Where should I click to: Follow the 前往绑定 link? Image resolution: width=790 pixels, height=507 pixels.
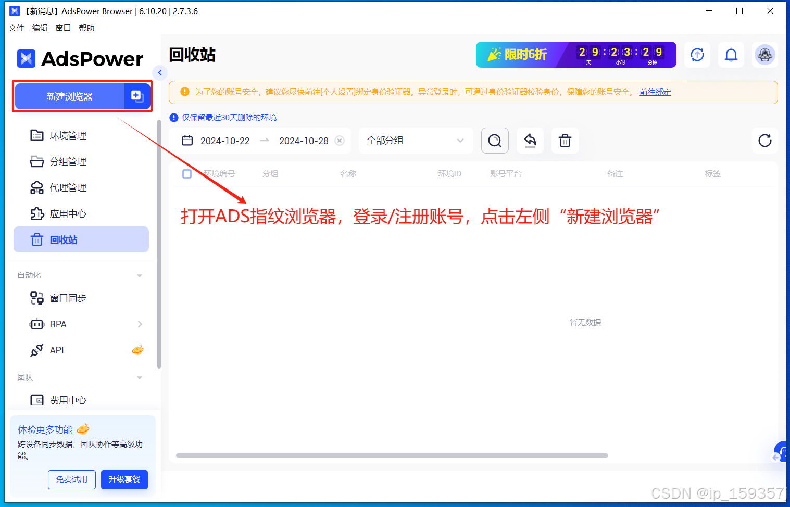pos(655,92)
